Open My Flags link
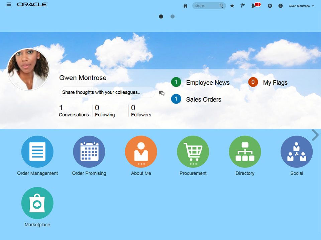Image resolution: width=321 pixels, height=240 pixels. 275,83
